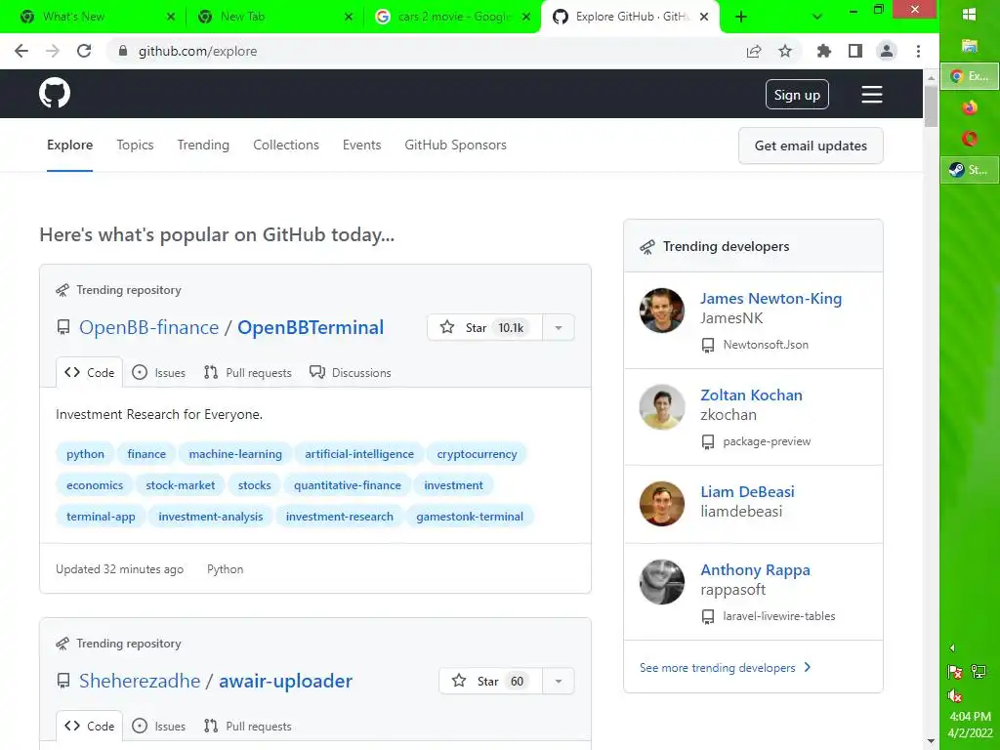Close the What's New tab
Image resolution: width=1000 pixels, height=750 pixels.
tap(171, 17)
